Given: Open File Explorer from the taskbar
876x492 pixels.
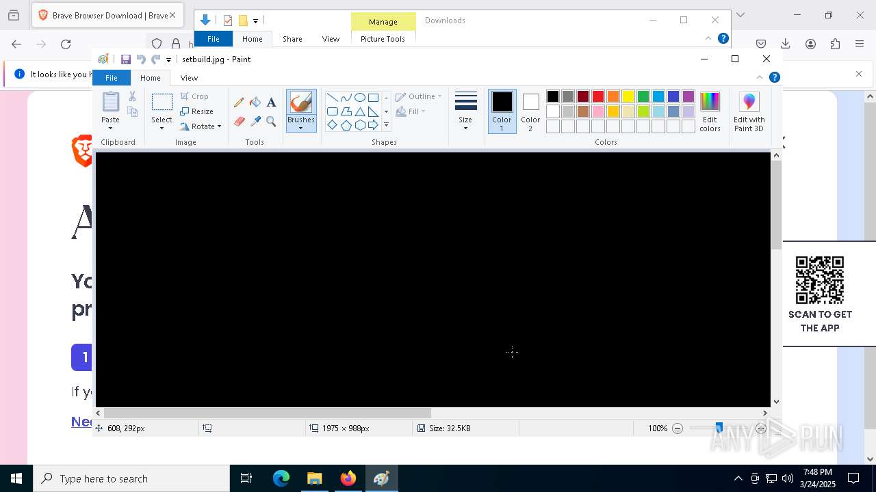Looking at the screenshot, I should (315, 478).
